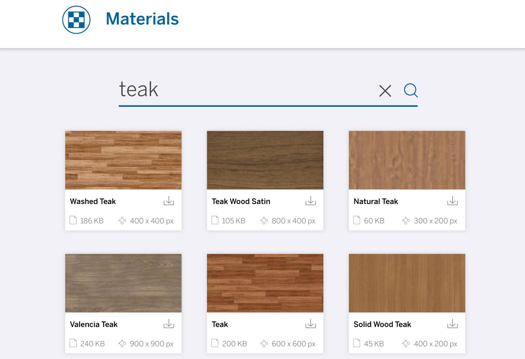Download the Teak Wood Satin material
Screen dimensions: 525x359
pyautogui.click(x=311, y=201)
